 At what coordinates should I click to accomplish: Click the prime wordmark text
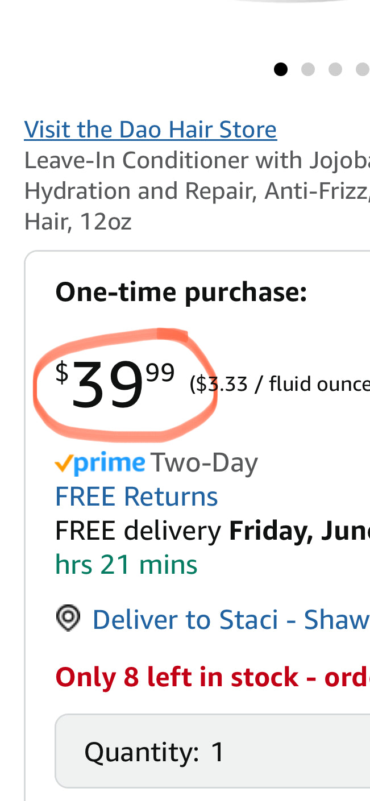(x=109, y=464)
